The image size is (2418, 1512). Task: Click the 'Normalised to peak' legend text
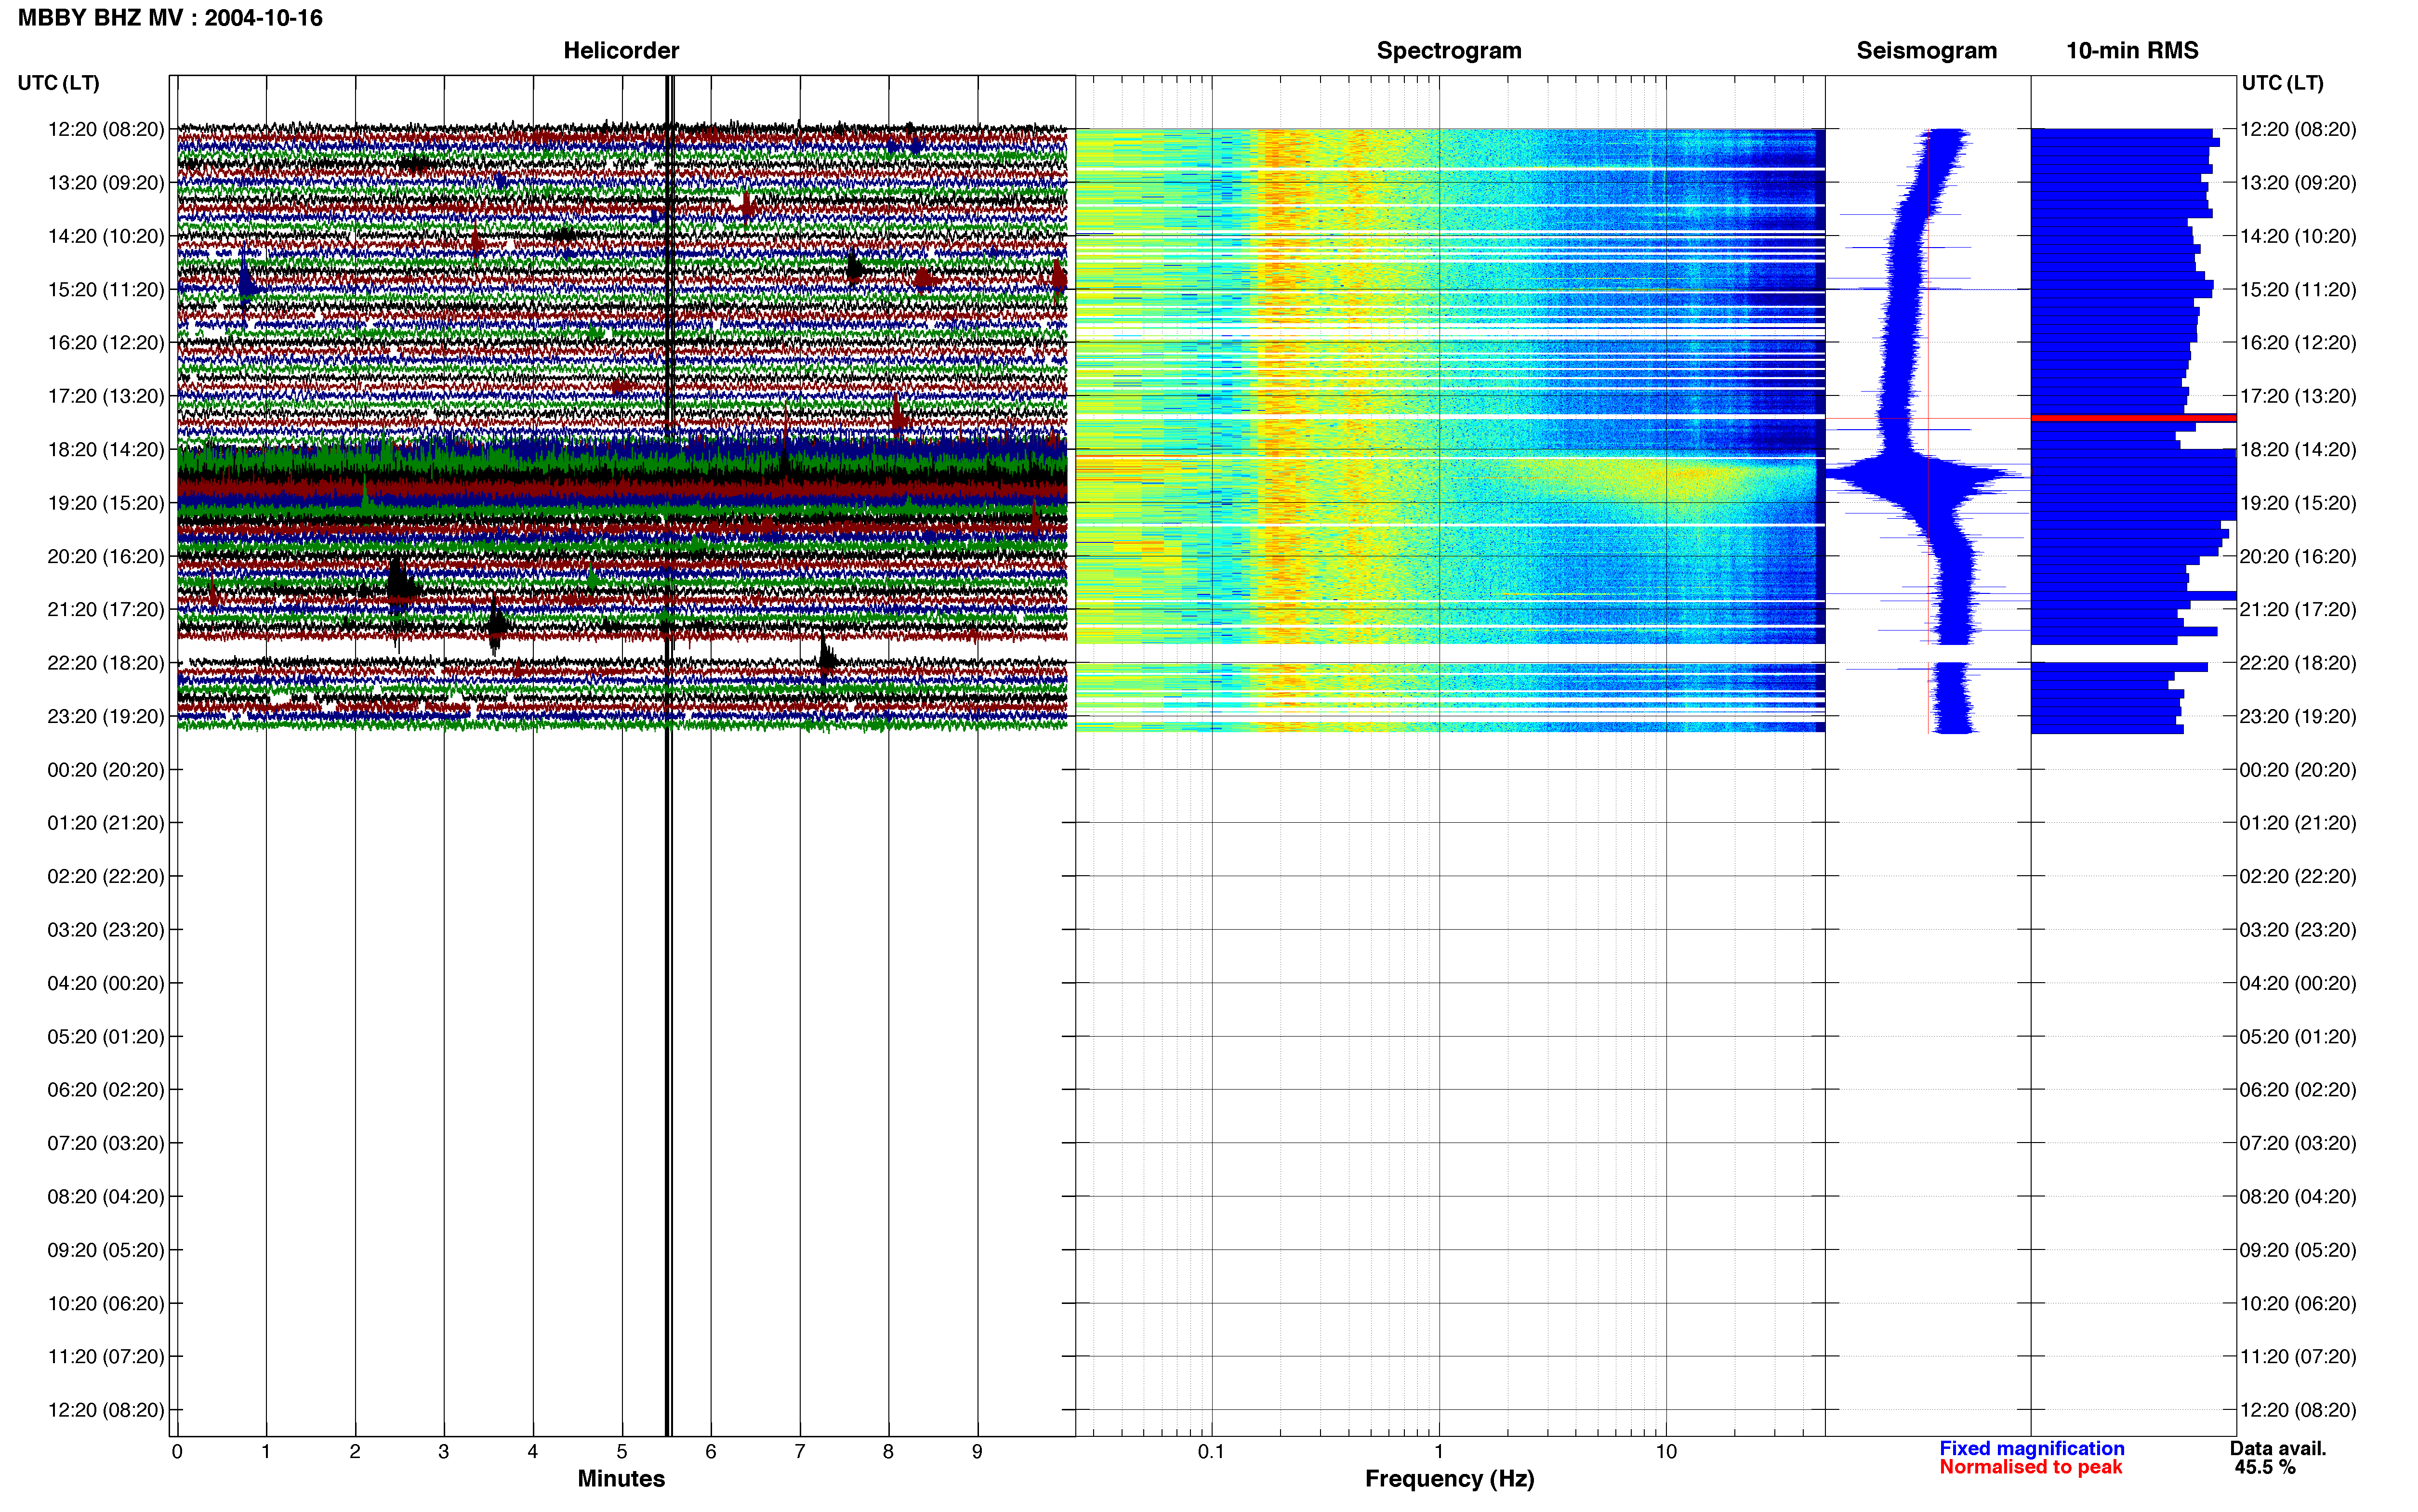[x=2030, y=1467]
